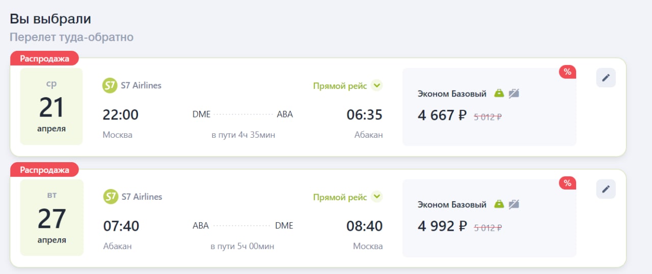Screen dimensions: 652x274
Task: Click green carry-on bag icon for 4 992 ₽ fare
Action: [499, 204]
